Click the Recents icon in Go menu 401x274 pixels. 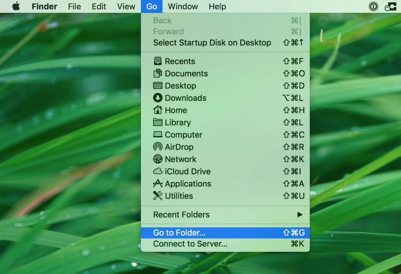coord(157,61)
